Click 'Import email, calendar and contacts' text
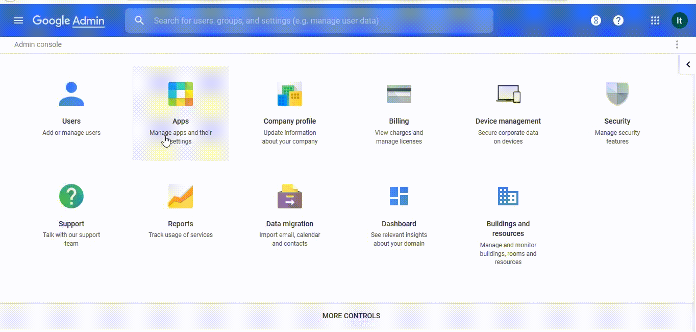This screenshot has height=332, width=696. pyautogui.click(x=290, y=239)
